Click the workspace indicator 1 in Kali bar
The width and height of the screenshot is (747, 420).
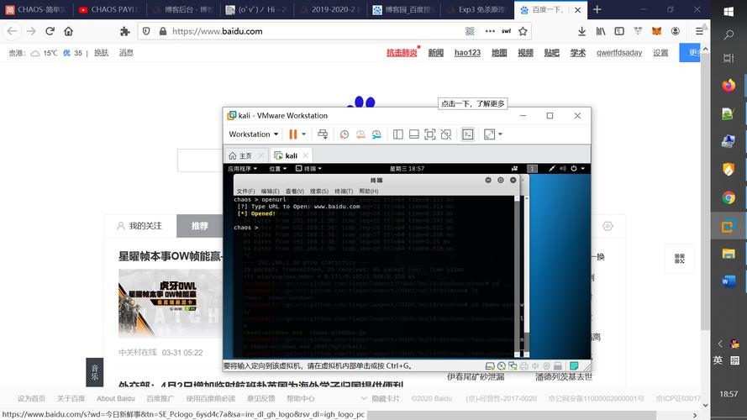coord(532,169)
